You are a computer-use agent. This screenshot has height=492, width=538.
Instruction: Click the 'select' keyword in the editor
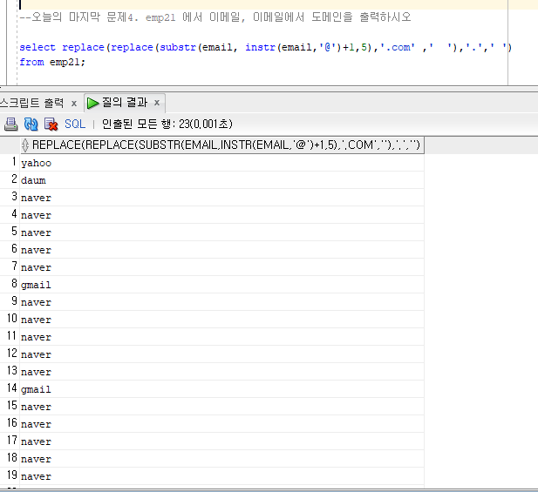point(37,47)
